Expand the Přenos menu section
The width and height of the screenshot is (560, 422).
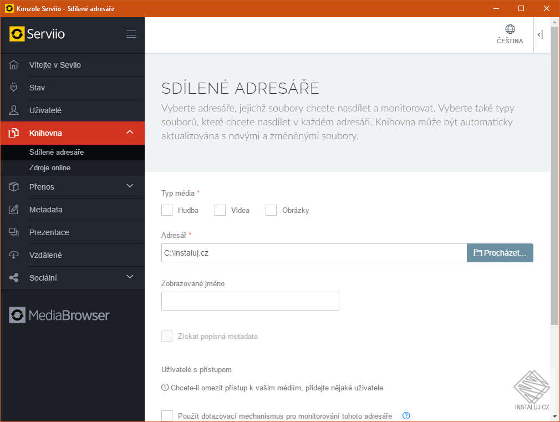click(x=130, y=186)
